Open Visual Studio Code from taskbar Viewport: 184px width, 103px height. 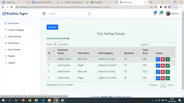[43, 100]
